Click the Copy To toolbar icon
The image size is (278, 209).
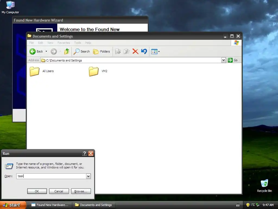click(x=127, y=51)
